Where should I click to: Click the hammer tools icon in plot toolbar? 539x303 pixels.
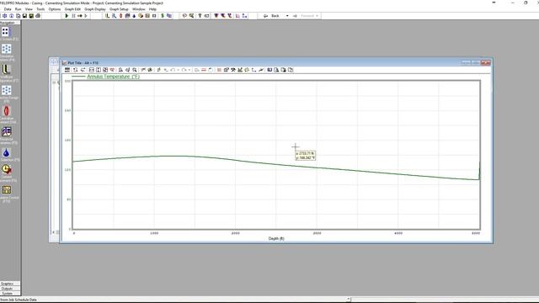[x=233, y=70]
